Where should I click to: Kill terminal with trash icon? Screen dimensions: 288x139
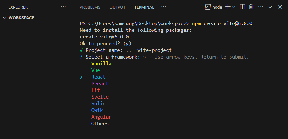tap(251, 7)
